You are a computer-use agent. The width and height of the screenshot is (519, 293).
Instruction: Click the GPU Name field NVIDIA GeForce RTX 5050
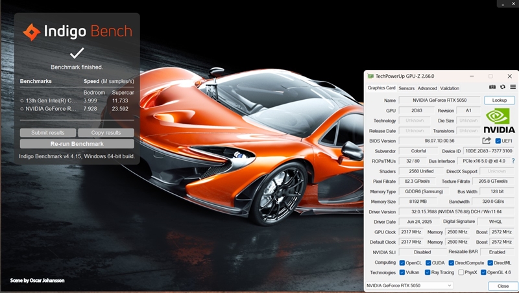(439, 100)
